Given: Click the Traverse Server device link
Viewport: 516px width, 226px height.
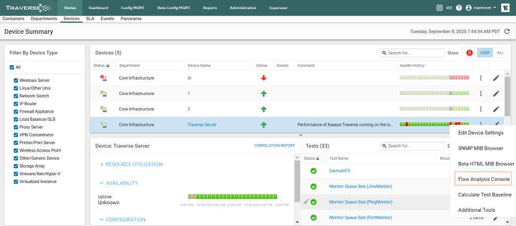Looking at the screenshot, I should (202, 125).
